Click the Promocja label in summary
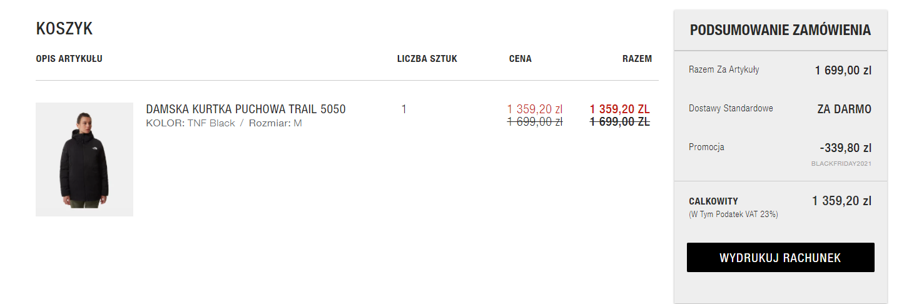The height and width of the screenshot is (304, 914). pos(706,147)
